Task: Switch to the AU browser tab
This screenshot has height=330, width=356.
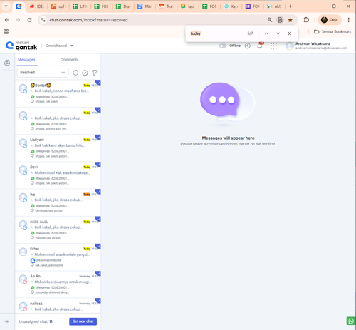Action: 274,6
